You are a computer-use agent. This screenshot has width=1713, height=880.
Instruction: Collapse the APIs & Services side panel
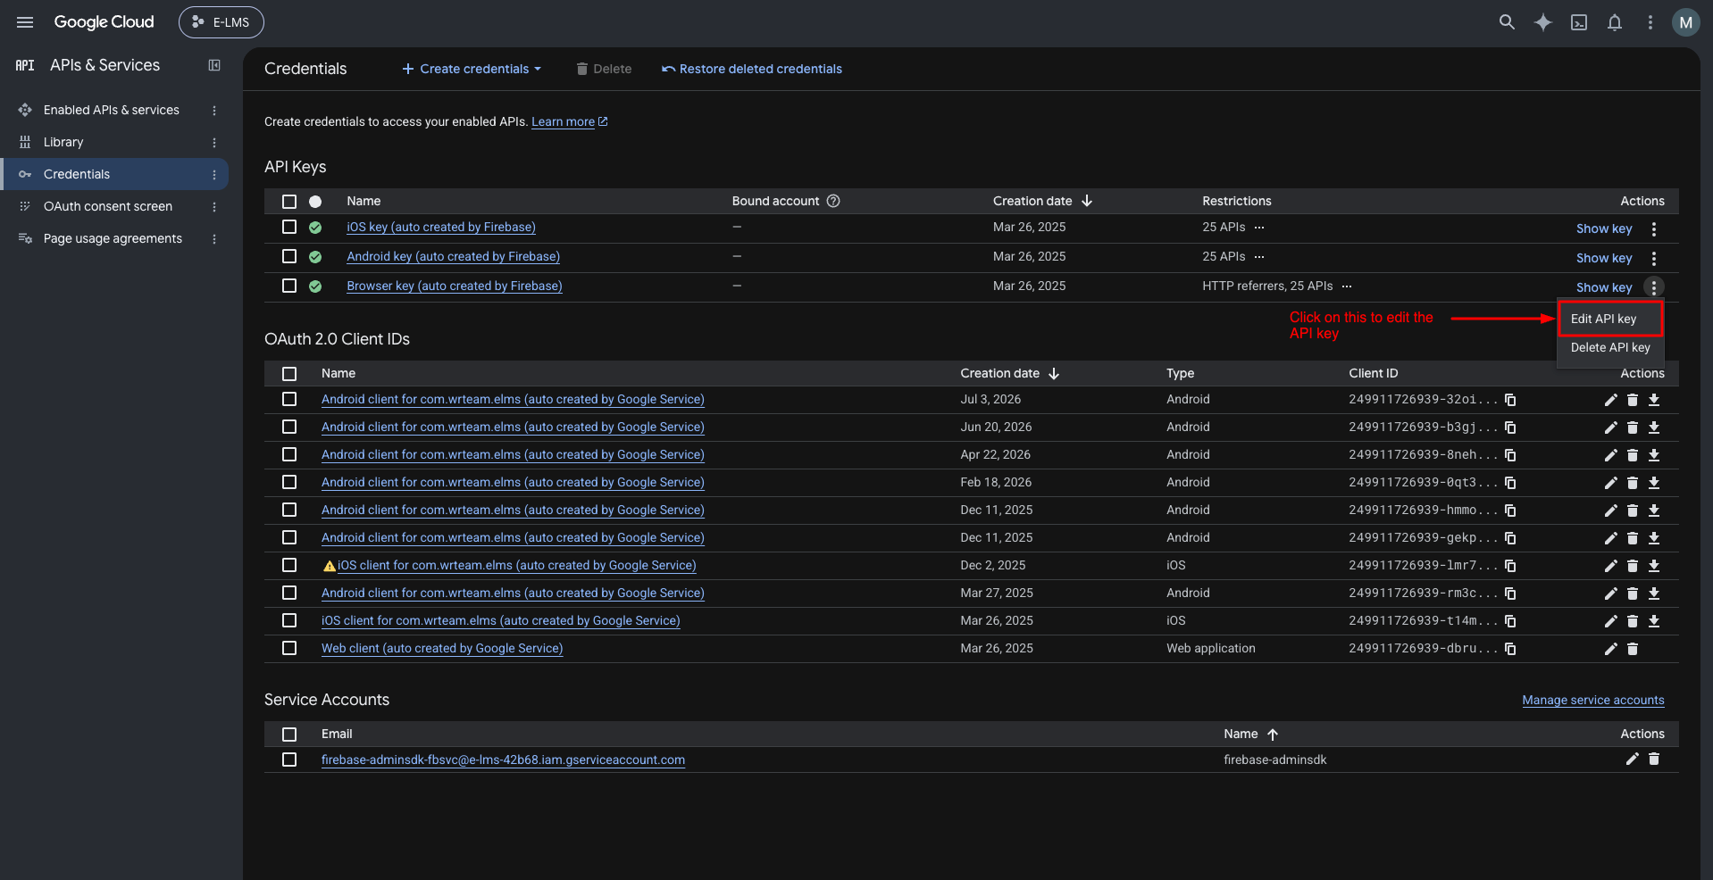214,65
